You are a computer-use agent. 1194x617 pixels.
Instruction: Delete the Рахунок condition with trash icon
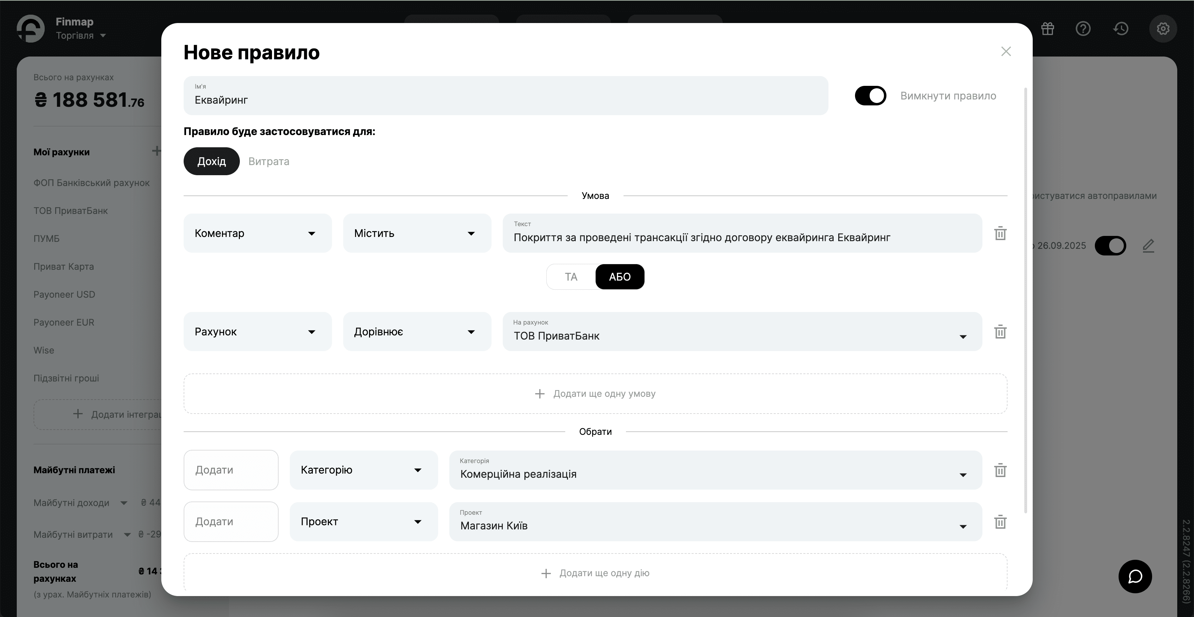(1000, 332)
